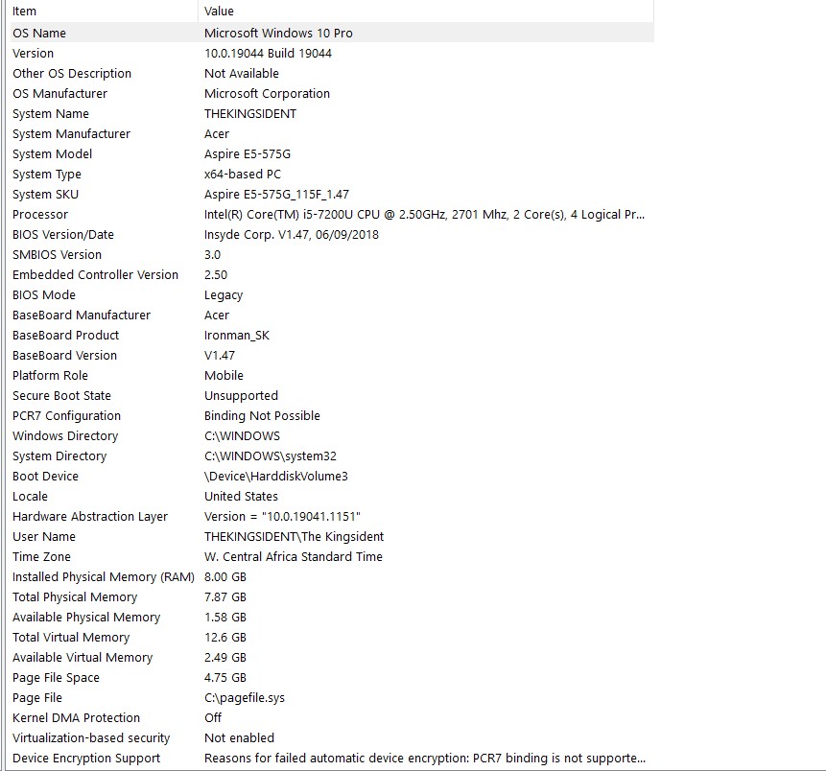
Task: Select Virtualization-based security row
Action: click(x=332, y=738)
